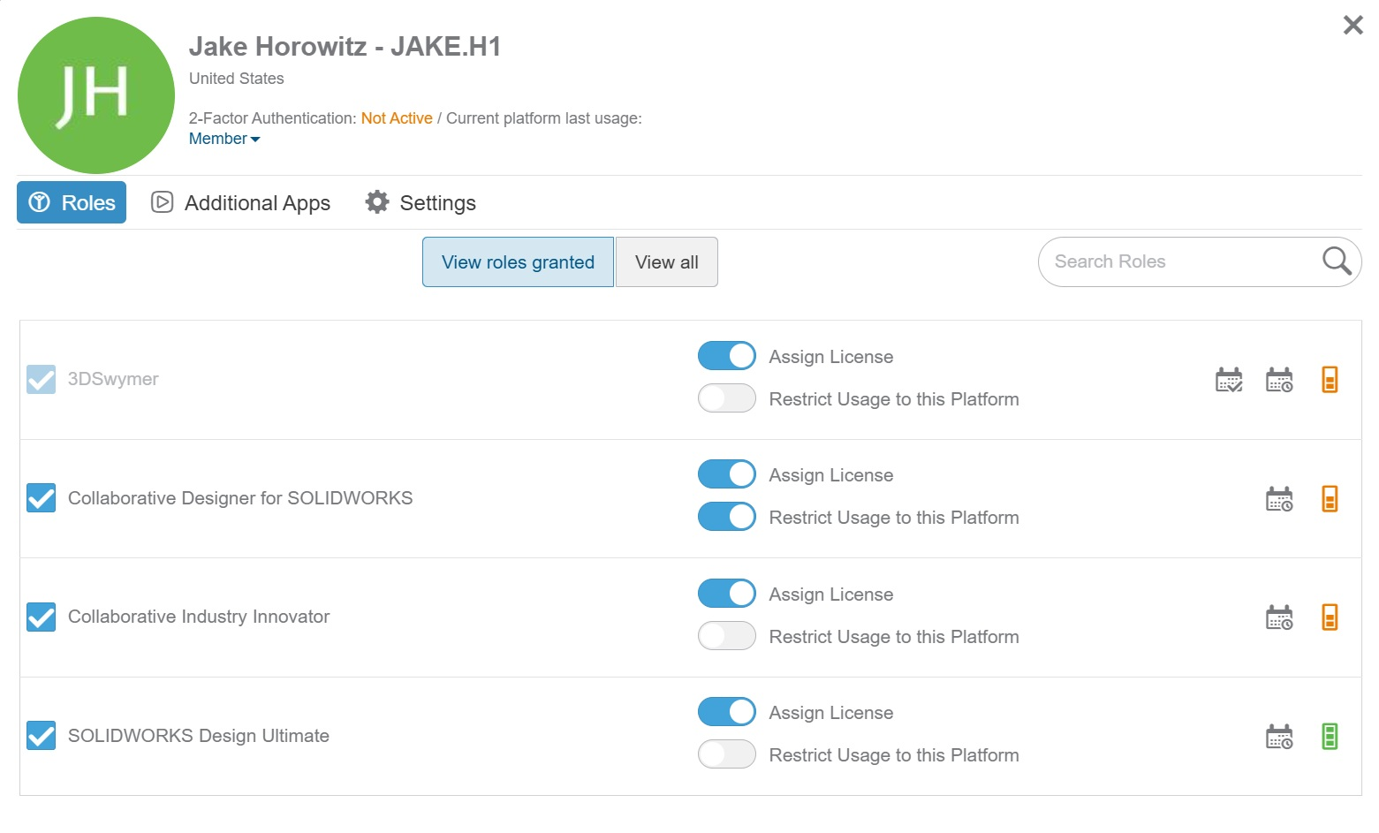
Task: Open calendar-check icon in 3DSwymer row
Action: 1229,380
